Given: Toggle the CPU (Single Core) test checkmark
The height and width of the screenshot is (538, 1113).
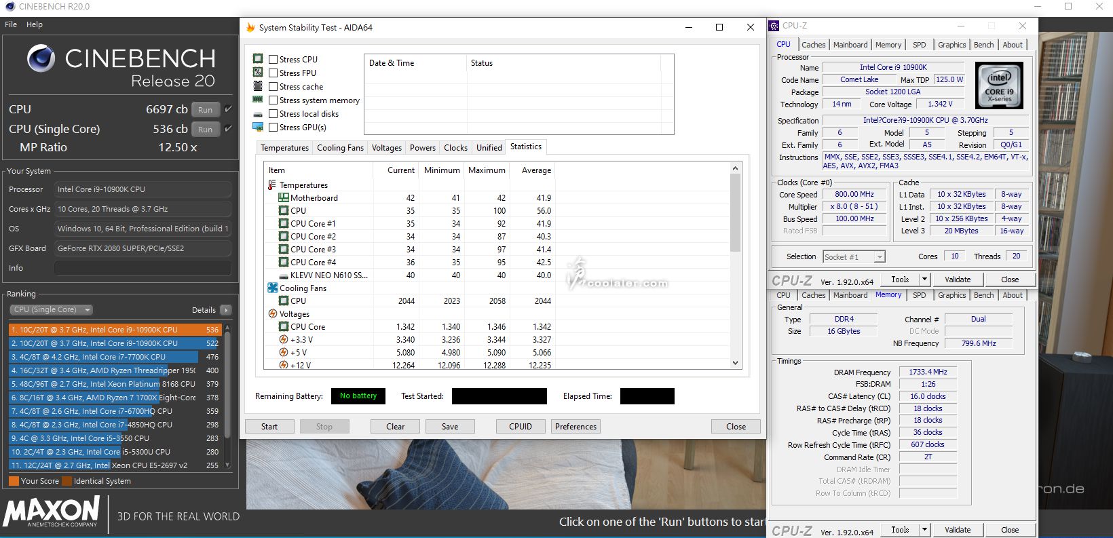Looking at the screenshot, I should (x=228, y=129).
